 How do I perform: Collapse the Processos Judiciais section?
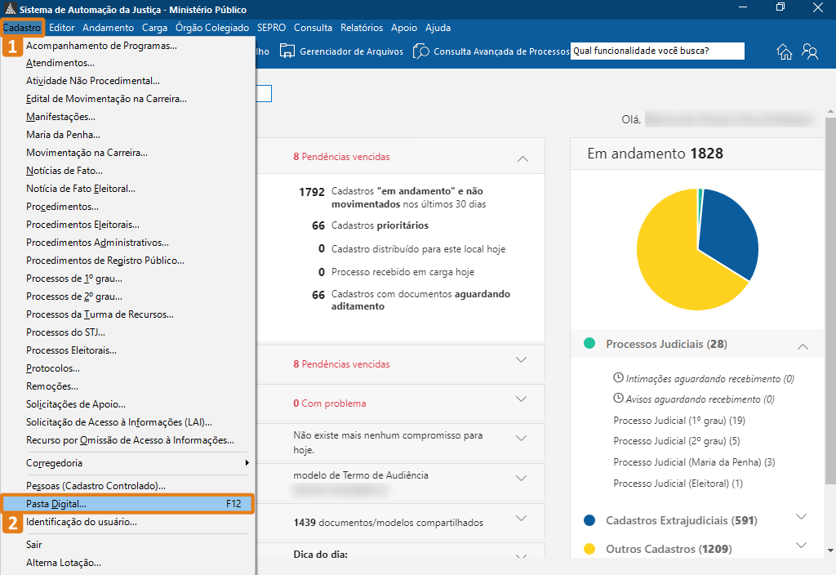point(802,346)
